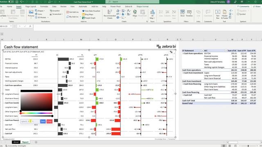Click the rgba color value input field

[x=30, y=121]
